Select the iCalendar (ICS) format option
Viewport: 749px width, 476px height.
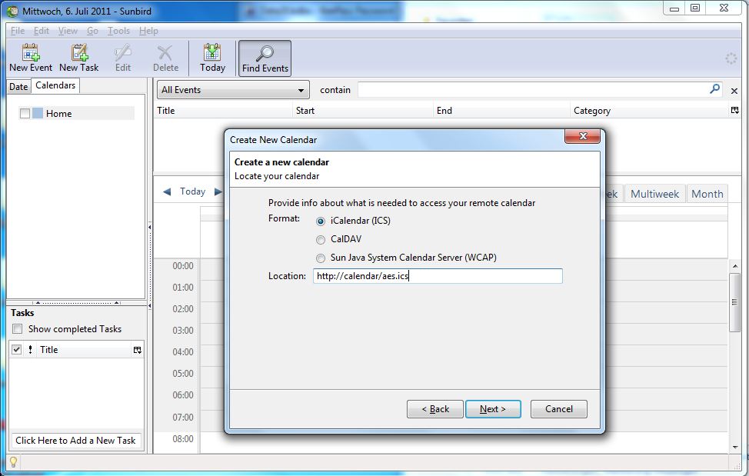tap(321, 221)
